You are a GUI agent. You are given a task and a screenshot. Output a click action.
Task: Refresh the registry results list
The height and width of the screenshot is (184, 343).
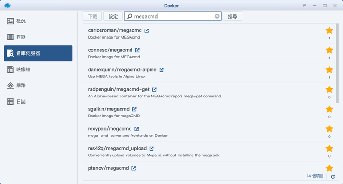click(x=333, y=177)
